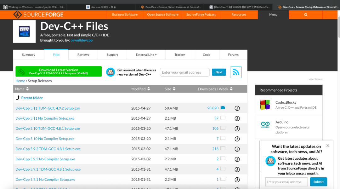Expand the External Link dropdown
Image resolution: width=340 pixels, height=189 pixels.
pyautogui.click(x=146, y=55)
